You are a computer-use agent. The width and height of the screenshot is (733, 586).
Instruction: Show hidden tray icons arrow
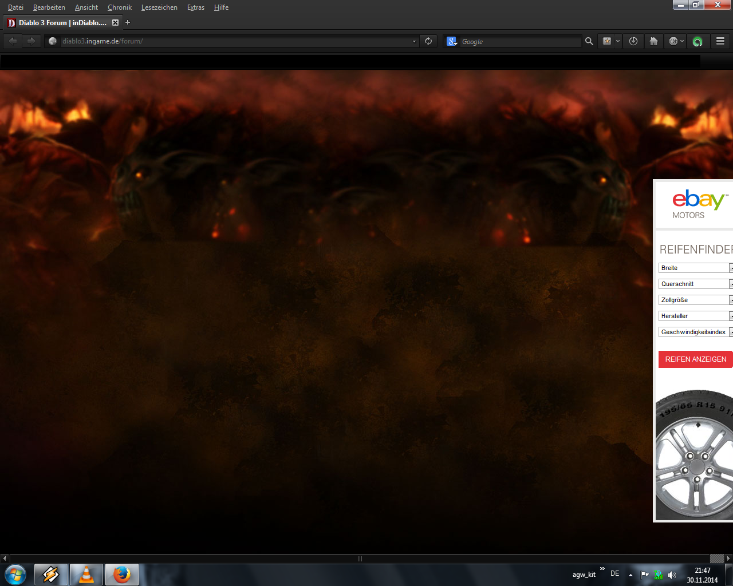click(630, 575)
